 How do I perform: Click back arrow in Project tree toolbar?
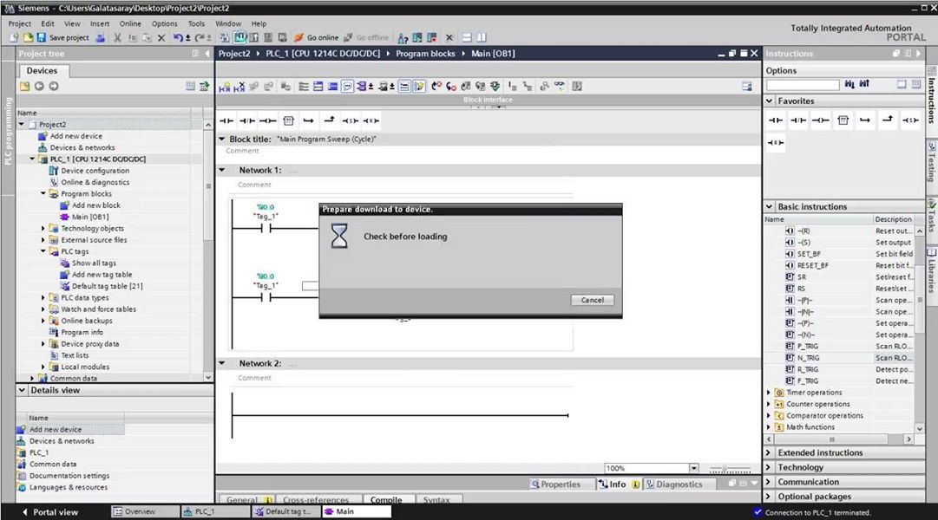point(39,86)
